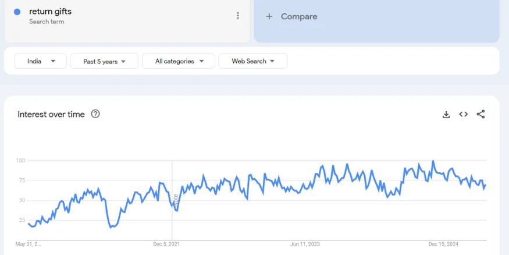Image resolution: width=509 pixels, height=255 pixels.
Task: Click the May 31 starting date label
Action: tap(29, 244)
